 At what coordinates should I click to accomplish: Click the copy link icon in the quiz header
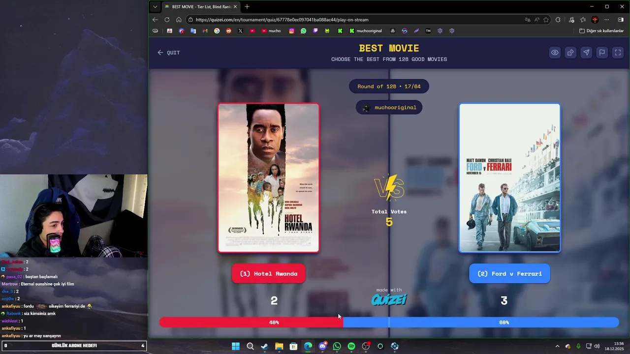point(570,53)
